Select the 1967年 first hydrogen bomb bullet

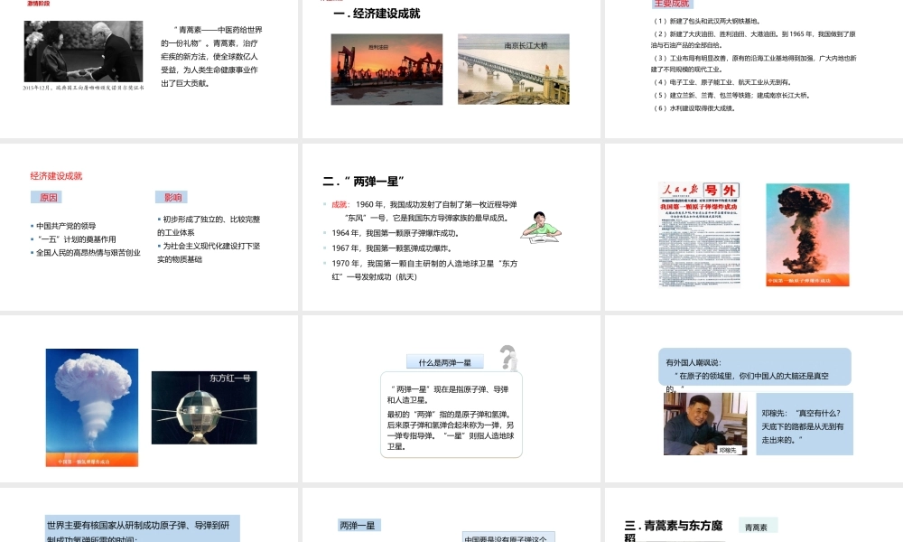pyautogui.click(x=387, y=248)
